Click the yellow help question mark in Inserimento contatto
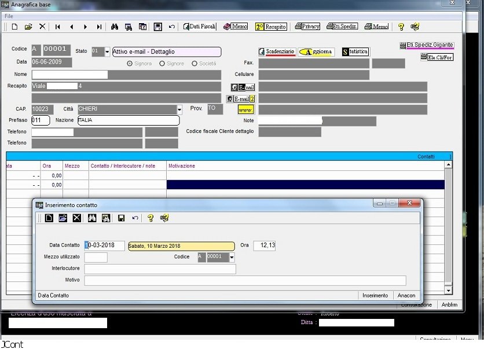This screenshot has height=349, width=484. 151,218
